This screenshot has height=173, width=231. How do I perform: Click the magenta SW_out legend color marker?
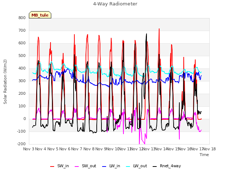(77, 167)
